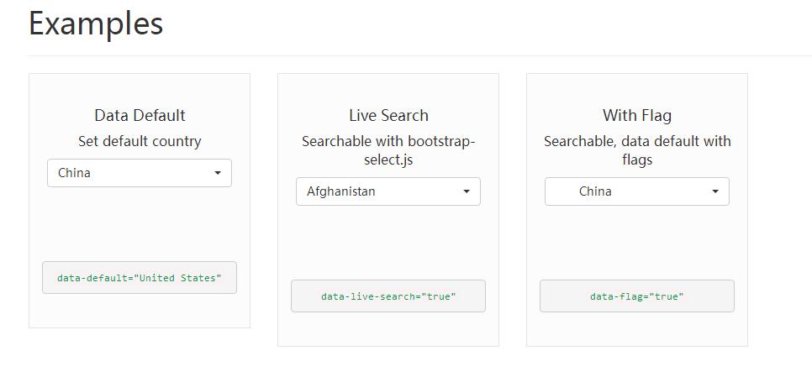Click "Searchable, data default with" description line

[x=637, y=141]
